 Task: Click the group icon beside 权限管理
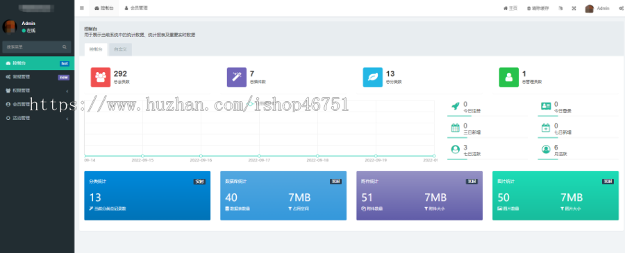pyautogui.click(x=8, y=91)
